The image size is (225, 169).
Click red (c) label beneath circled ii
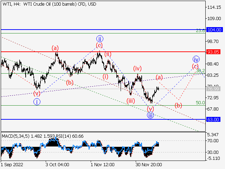(99, 45)
